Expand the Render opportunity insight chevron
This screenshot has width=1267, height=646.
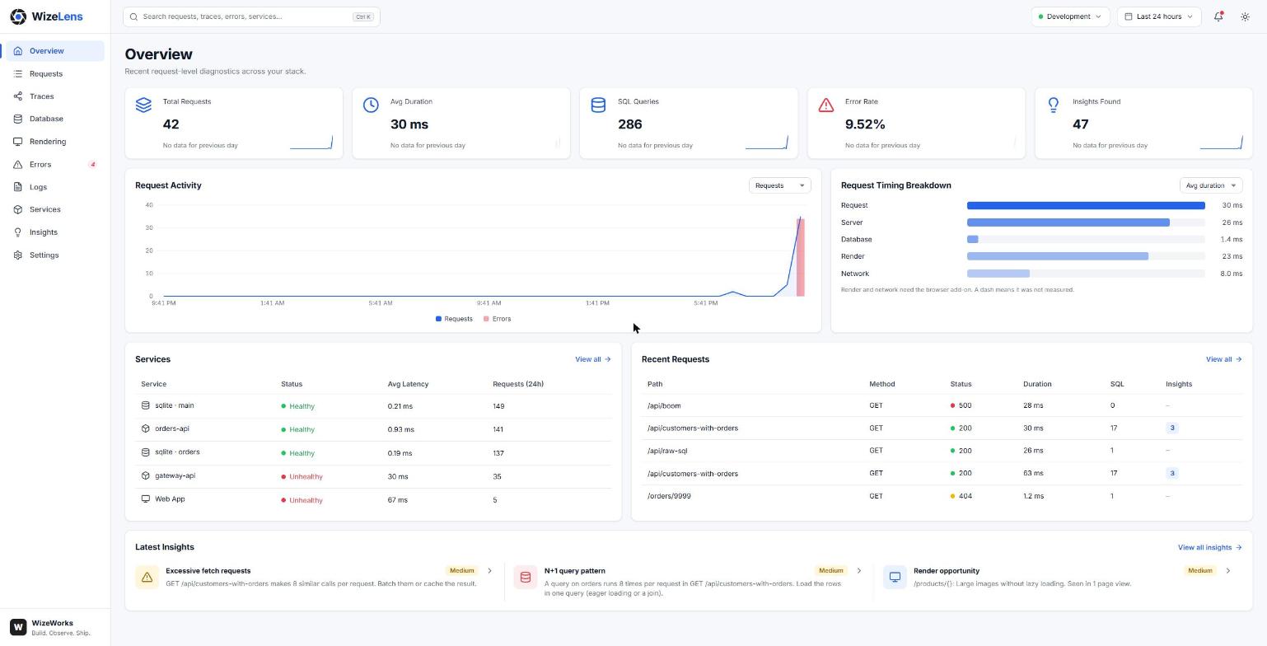tap(1227, 571)
